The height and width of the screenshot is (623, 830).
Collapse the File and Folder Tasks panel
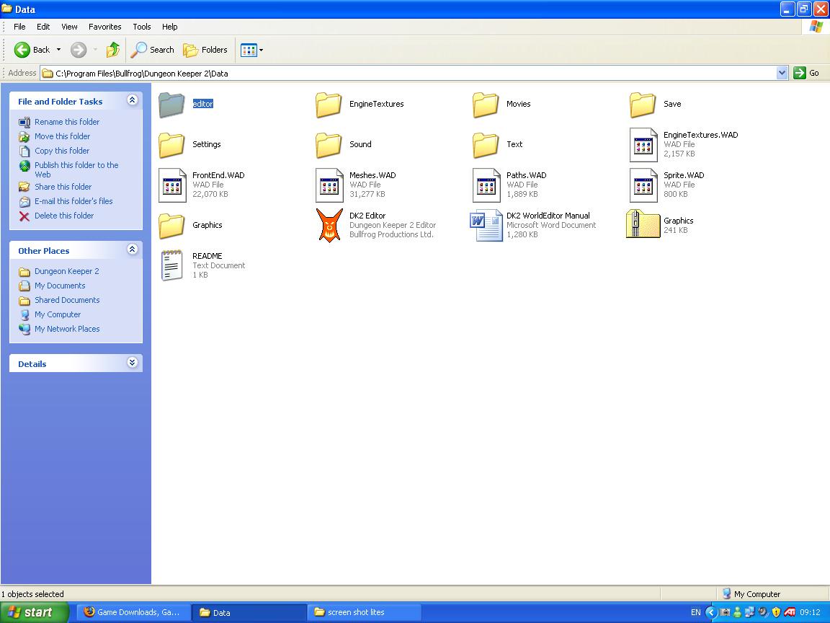pyautogui.click(x=132, y=101)
